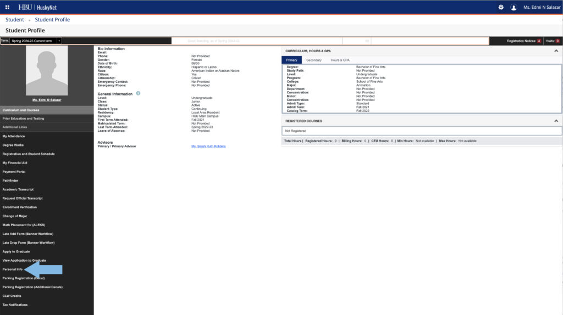Viewport: 563px width, 315px height.
Task: Open Math Placement for (ALEKS) link
Action: 24,225
